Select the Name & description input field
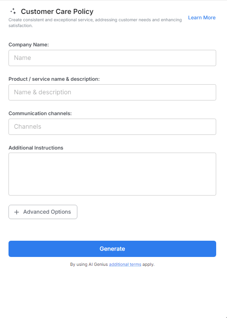Screen dimensions: 227x318 [x=112, y=92]
